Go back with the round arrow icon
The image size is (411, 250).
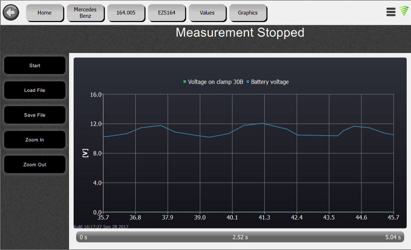tap(11, 12)
